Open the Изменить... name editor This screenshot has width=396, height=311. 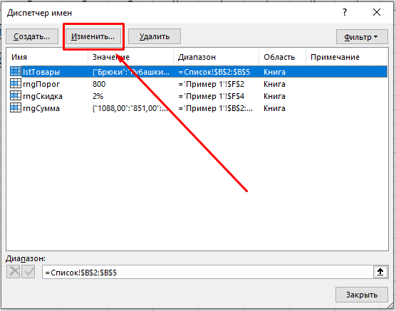pos(93,36)
